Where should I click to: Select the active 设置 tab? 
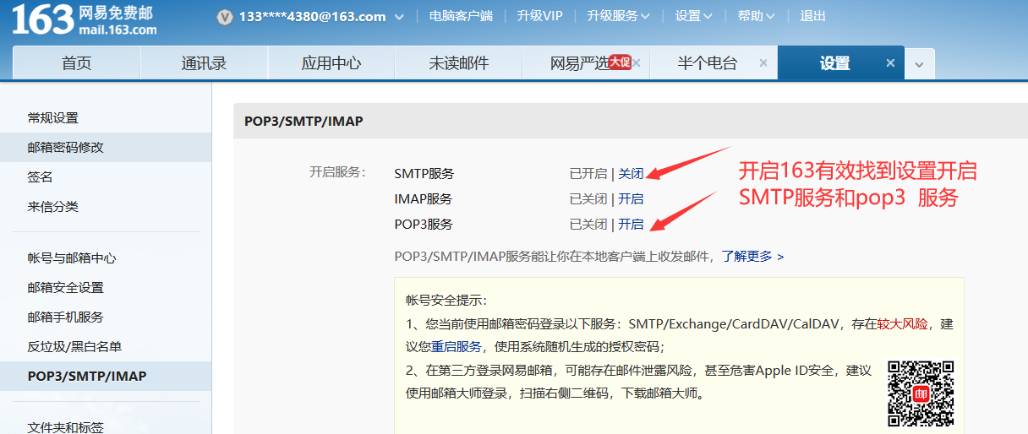834,63
